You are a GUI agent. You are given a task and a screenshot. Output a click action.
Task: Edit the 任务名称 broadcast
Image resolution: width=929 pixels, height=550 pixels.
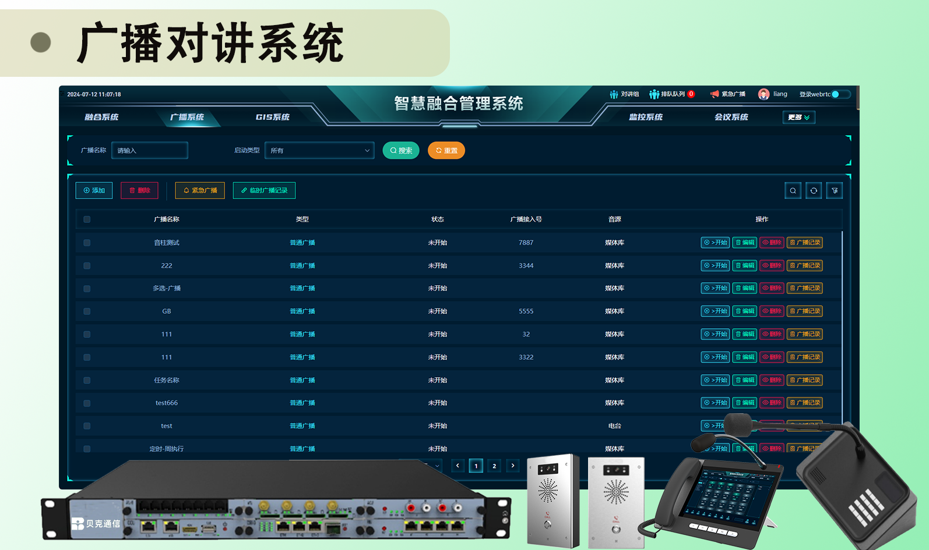(x=745, y=380)
